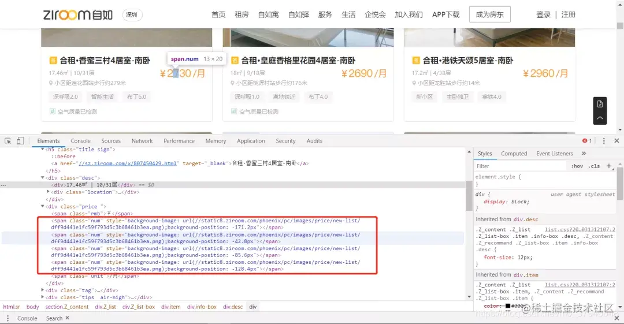624x324 pixels.
Task: Click 加入我们 in site navigation
Action: tap(408, 15)
